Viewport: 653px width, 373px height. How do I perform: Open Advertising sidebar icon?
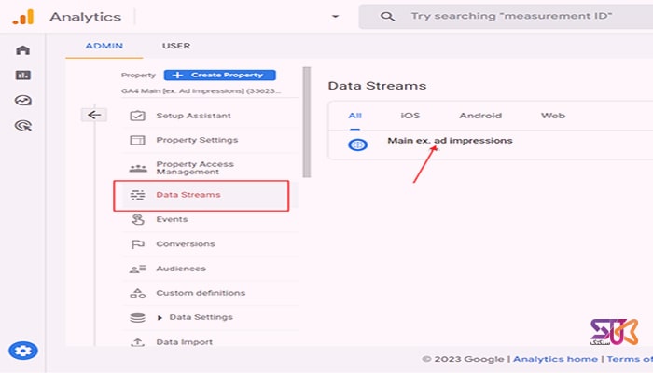point(23,125)
